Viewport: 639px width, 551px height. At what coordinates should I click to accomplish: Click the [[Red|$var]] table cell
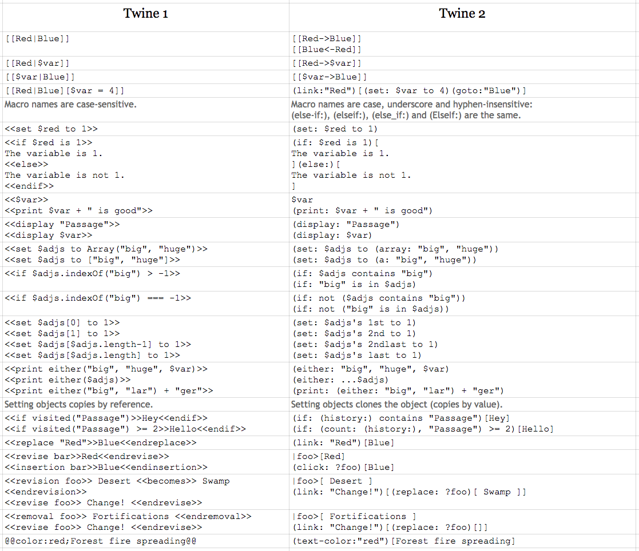(x=37, y=63)
